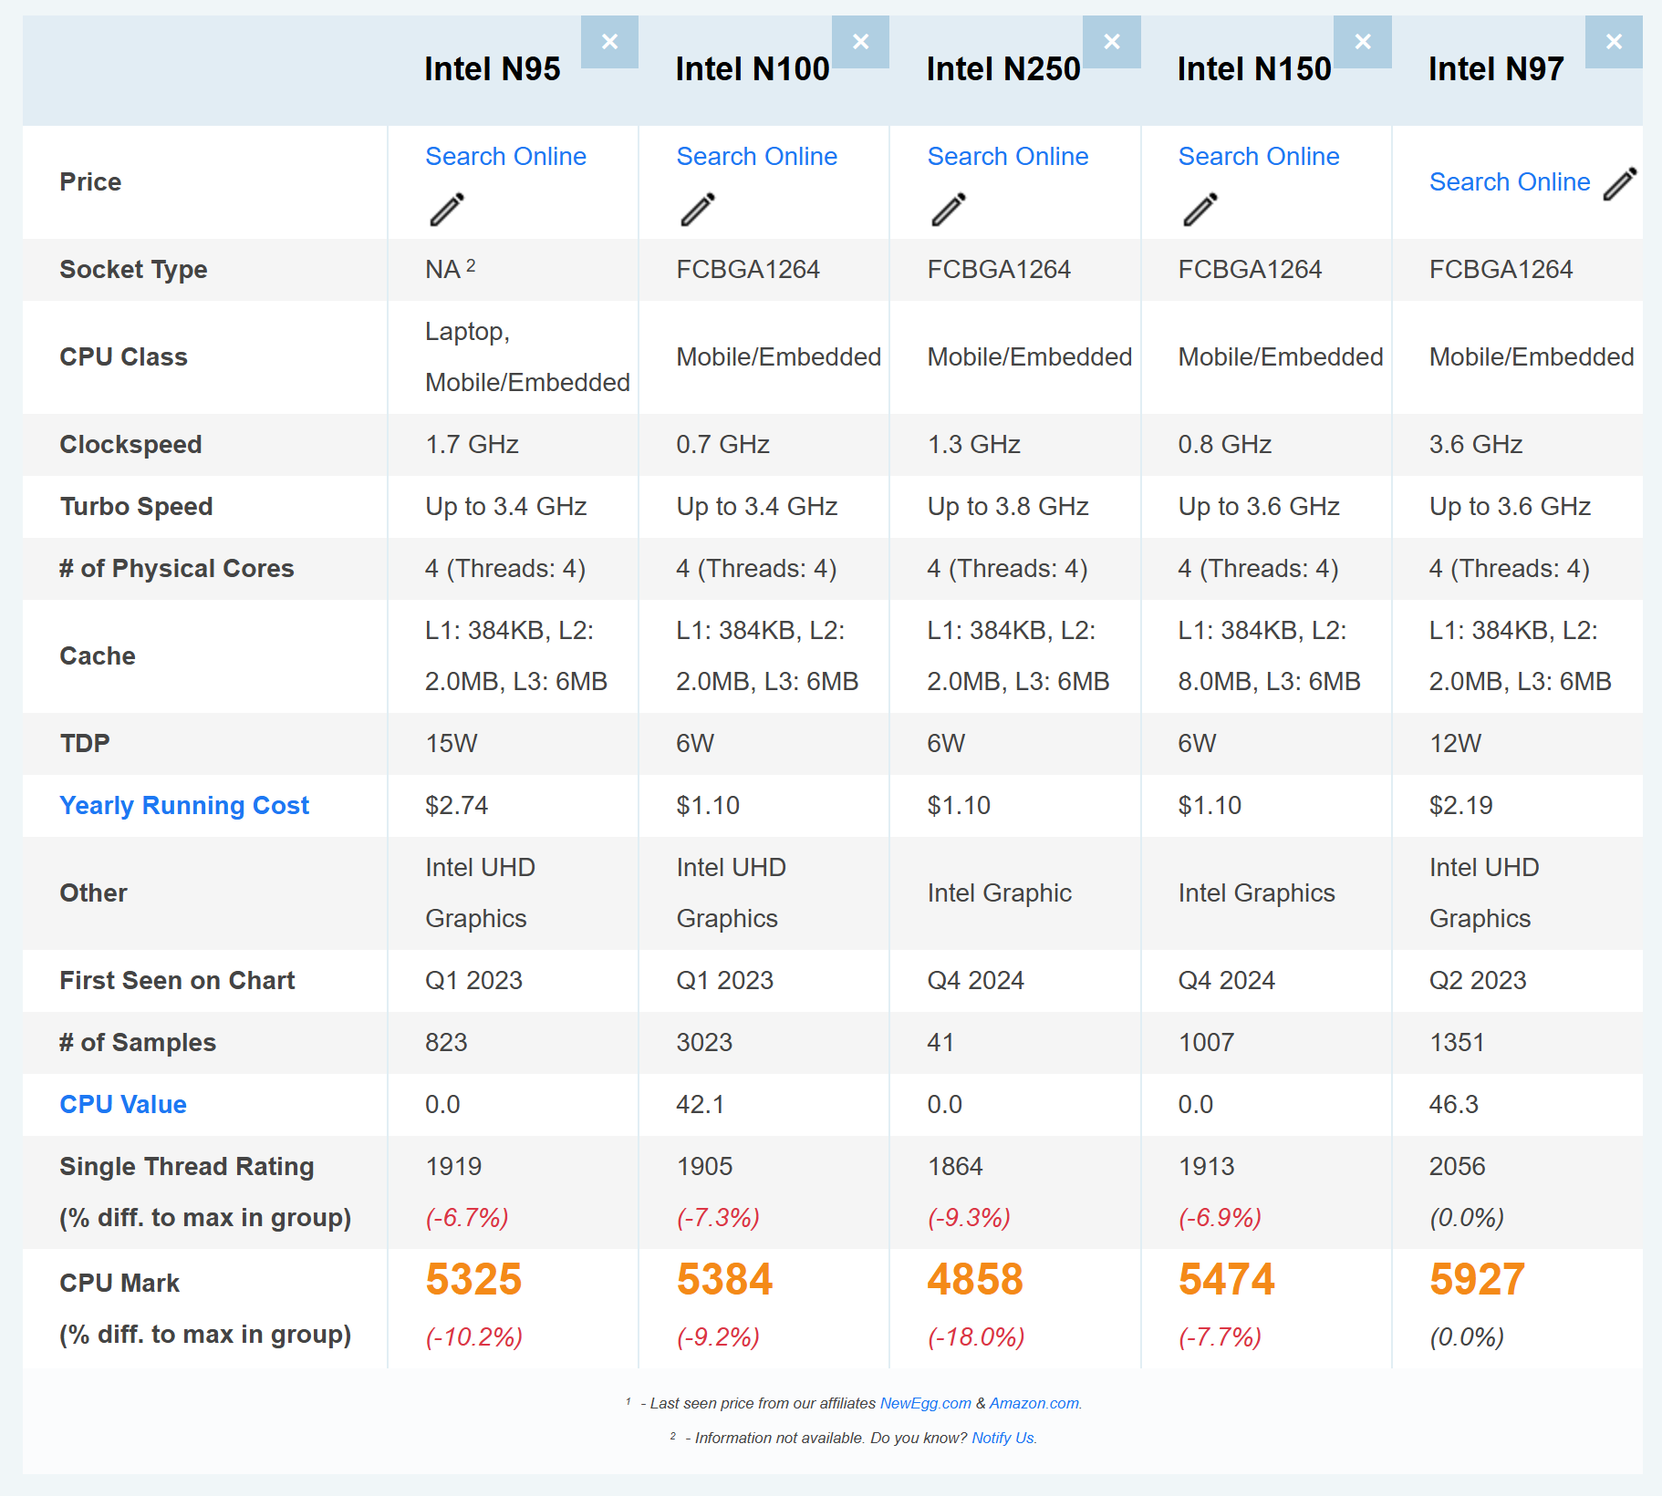
Task: Edit the price for Intel N250
Action: 949,209
